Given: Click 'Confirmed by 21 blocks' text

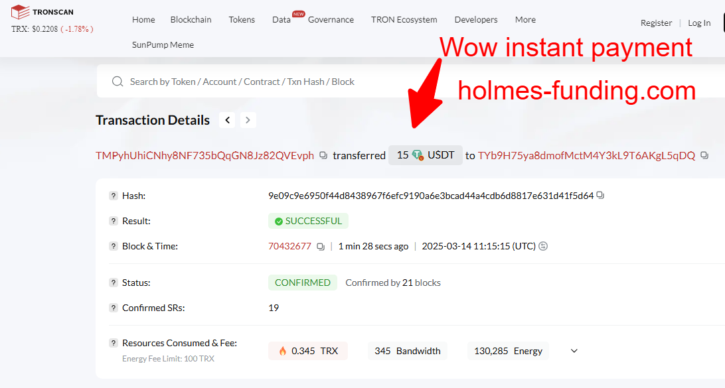Looking at the screenshot, I should point(393,283).
